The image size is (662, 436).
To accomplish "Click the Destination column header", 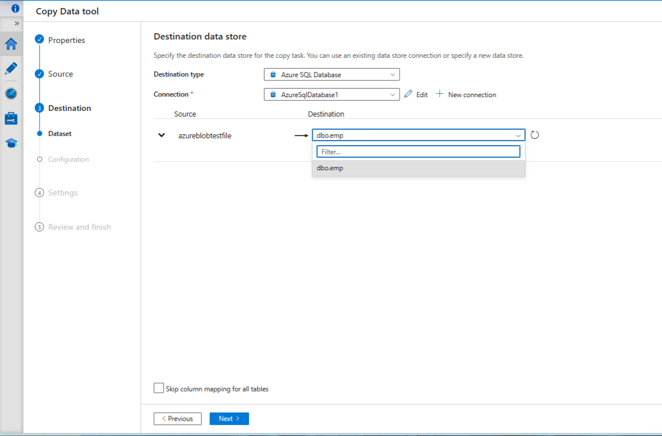I will pyautogui.click(x=326, y=114).
